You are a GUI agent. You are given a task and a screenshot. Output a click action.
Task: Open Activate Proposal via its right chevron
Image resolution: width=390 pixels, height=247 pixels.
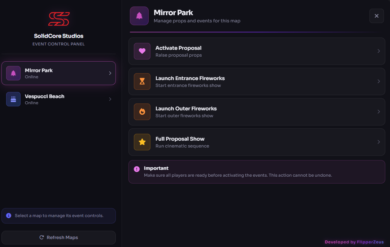[378, 51]
